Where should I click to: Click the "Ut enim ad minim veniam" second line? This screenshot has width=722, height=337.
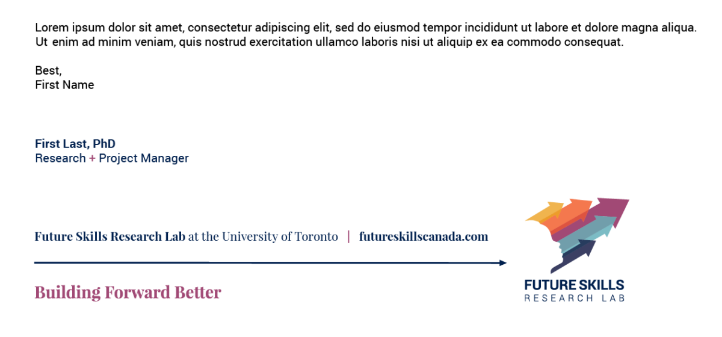click(x=329, y=42)
